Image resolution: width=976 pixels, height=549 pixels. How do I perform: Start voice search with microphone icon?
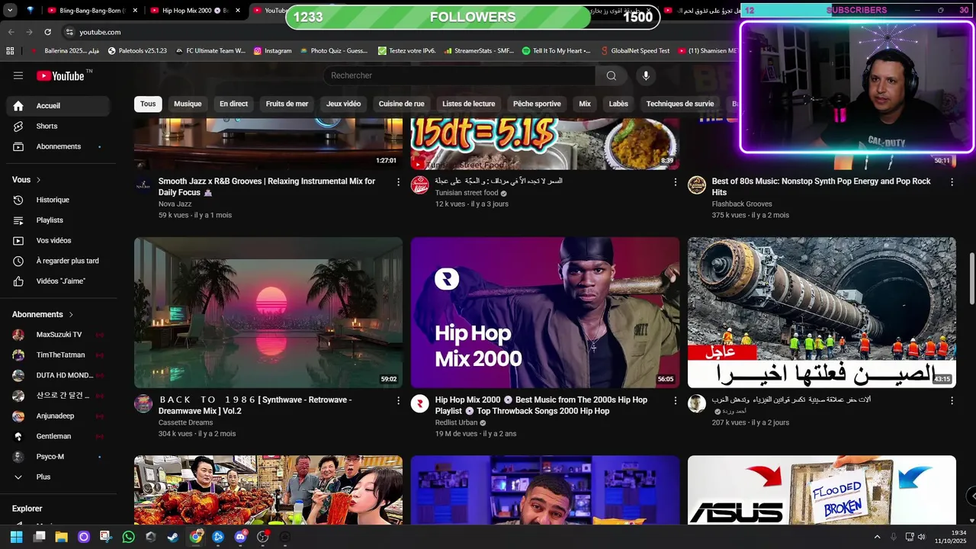click(x=646, y=75)
